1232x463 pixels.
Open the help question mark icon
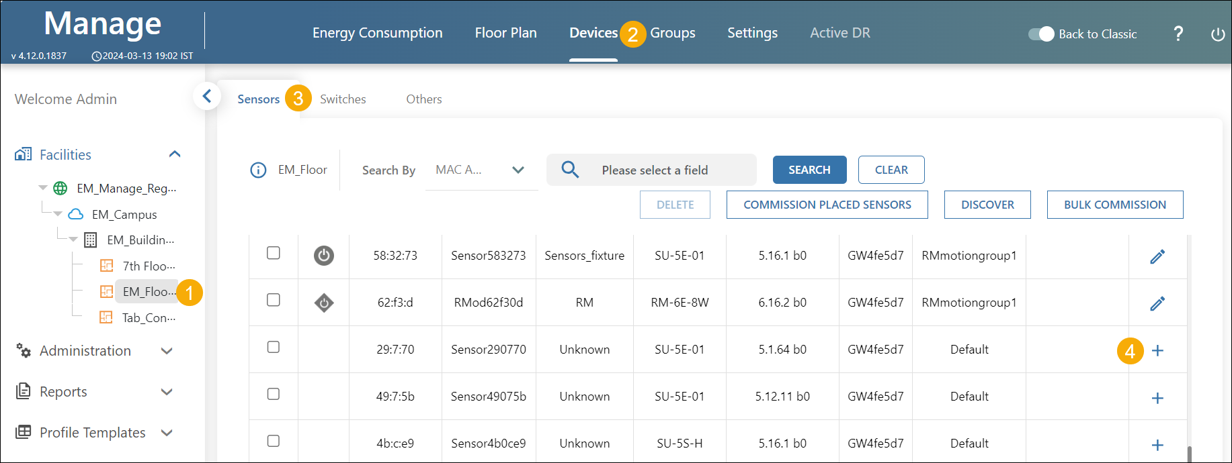[x=1178, y=34]
